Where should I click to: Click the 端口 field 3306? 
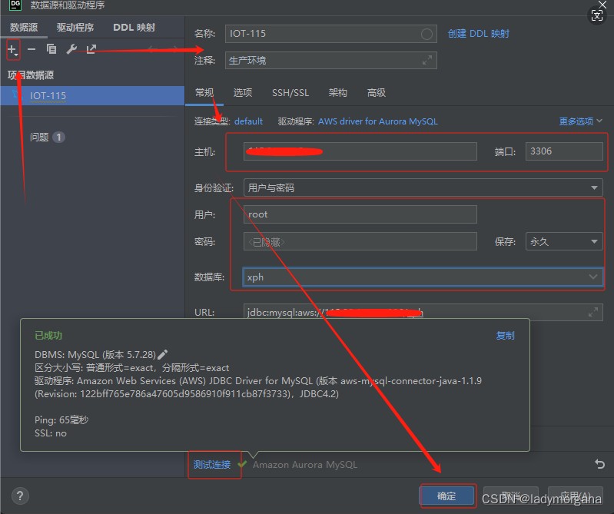pyautogui.click(x=564, y=151)
